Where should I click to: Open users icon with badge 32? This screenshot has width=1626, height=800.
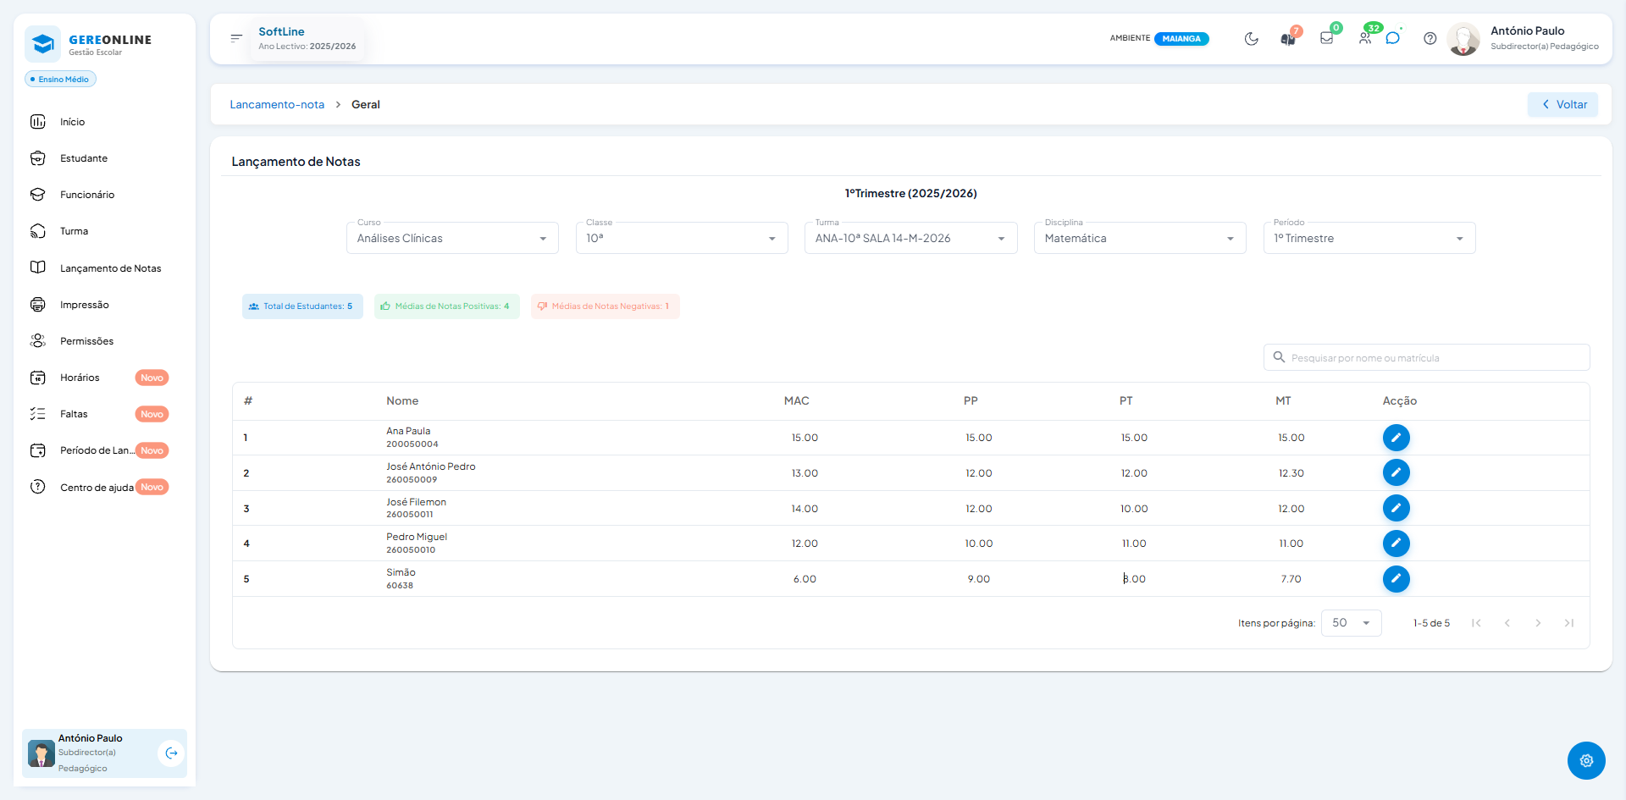[1365, 38]
